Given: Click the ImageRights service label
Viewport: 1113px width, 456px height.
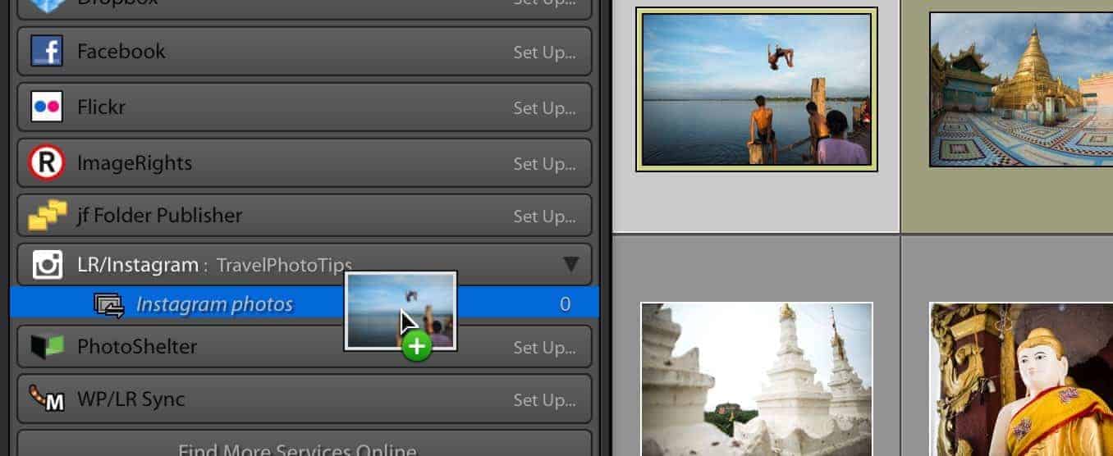Looking at the screenshot, I should click(135, 162).
